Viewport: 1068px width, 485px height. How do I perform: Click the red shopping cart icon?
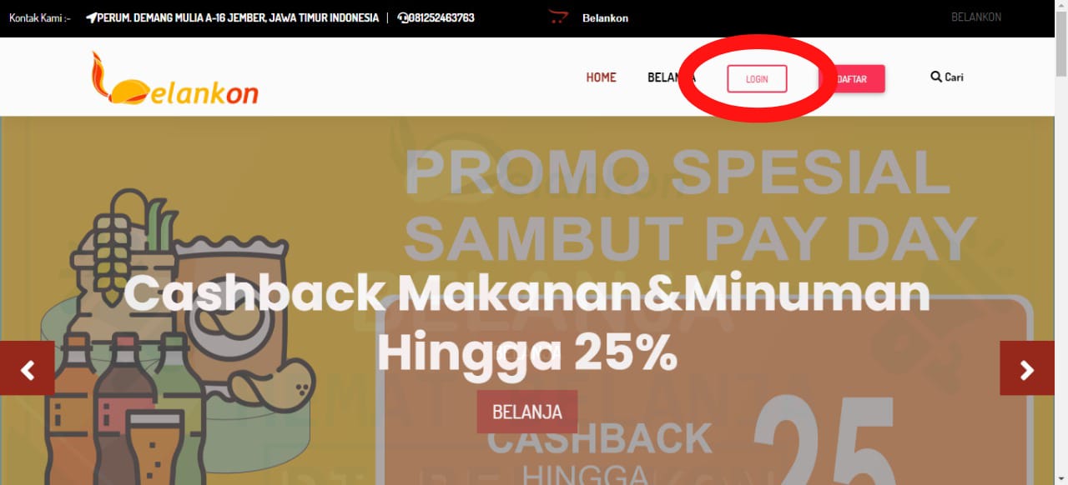(x=557, y=17)
